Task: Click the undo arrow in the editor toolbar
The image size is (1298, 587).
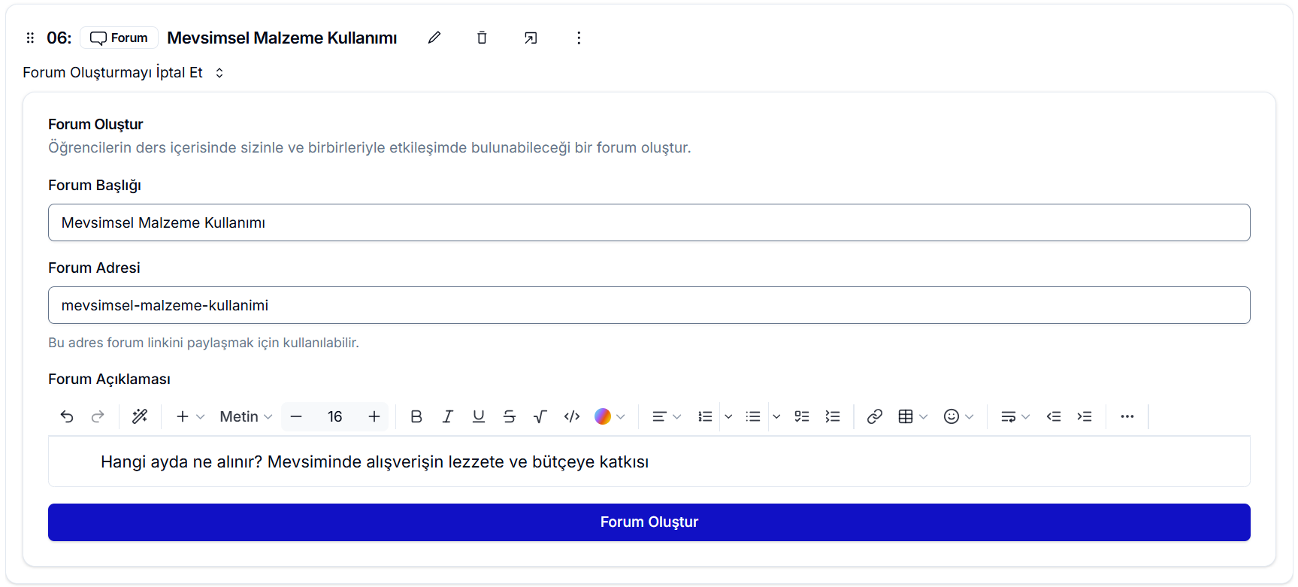Action: pyautogui.click(x=67, y=416)
